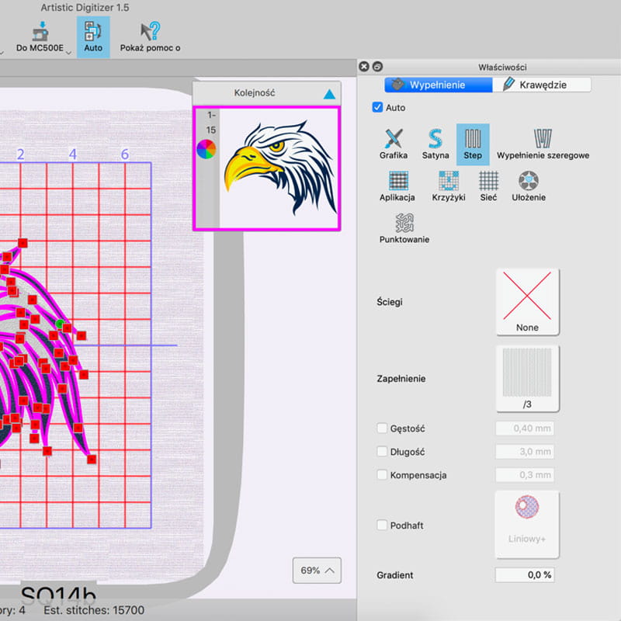This screenshot has height=621, width=621.
Task: Click ruler number 2 on hoop grid
Action: [21, 154]
